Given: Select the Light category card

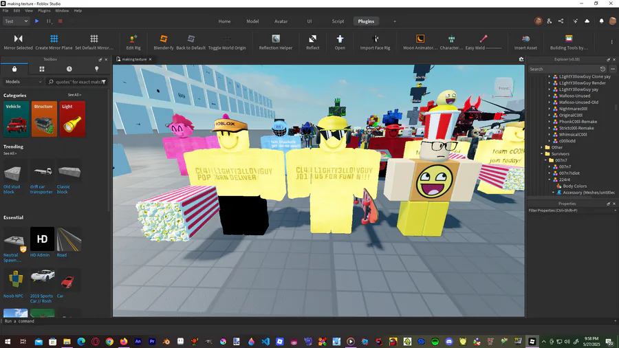Looking at the screenshot, I should tap(72, 119).
